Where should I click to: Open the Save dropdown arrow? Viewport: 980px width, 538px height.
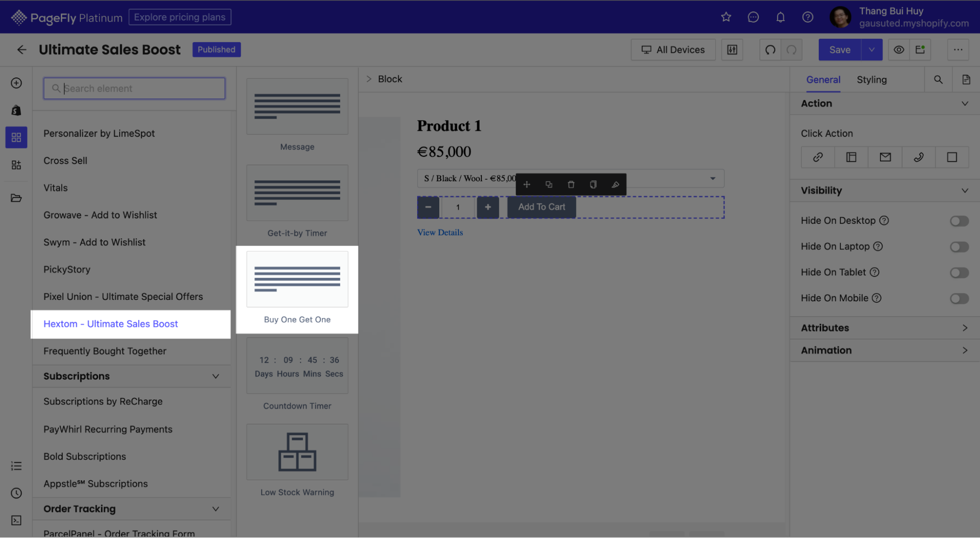[872, 49]
